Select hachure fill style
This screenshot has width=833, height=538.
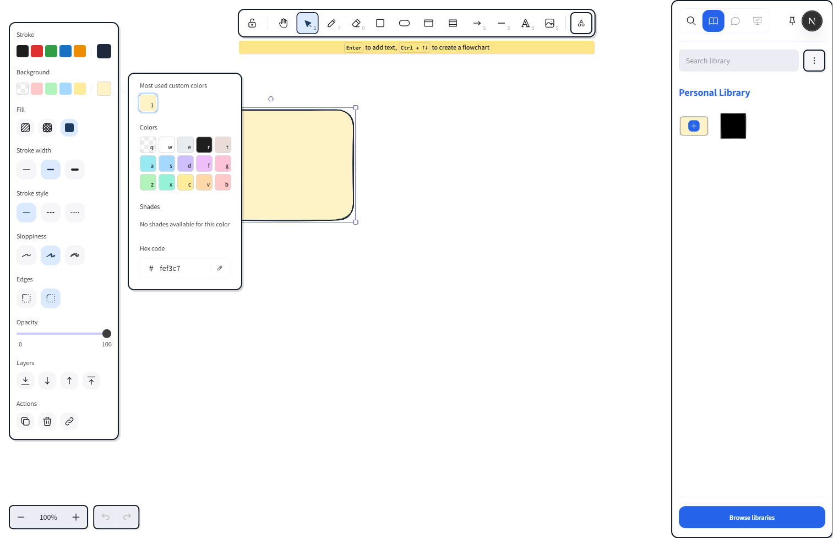click(x=25, y=128)
